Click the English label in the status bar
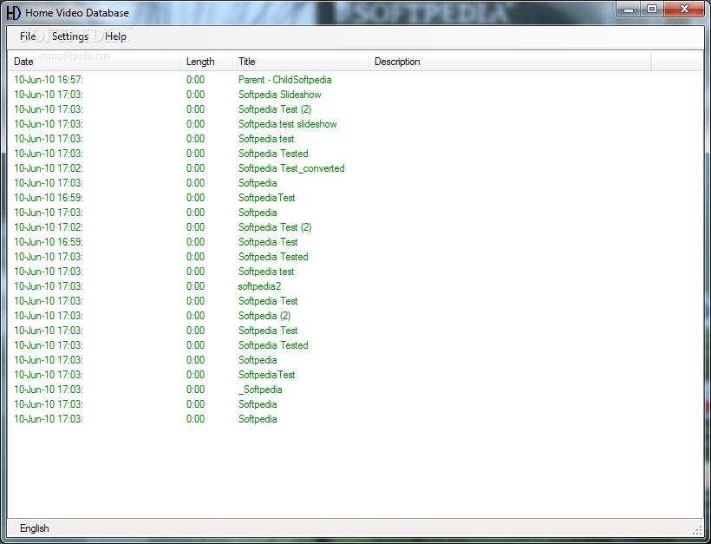 tap(35, 528)
